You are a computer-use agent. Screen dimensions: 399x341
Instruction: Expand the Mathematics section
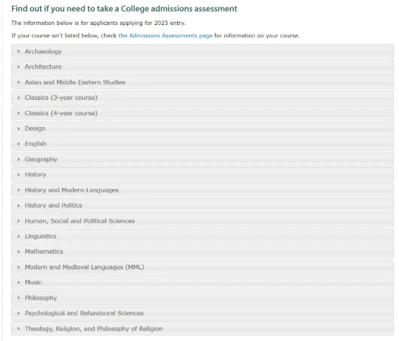click(x=202, y=252)
